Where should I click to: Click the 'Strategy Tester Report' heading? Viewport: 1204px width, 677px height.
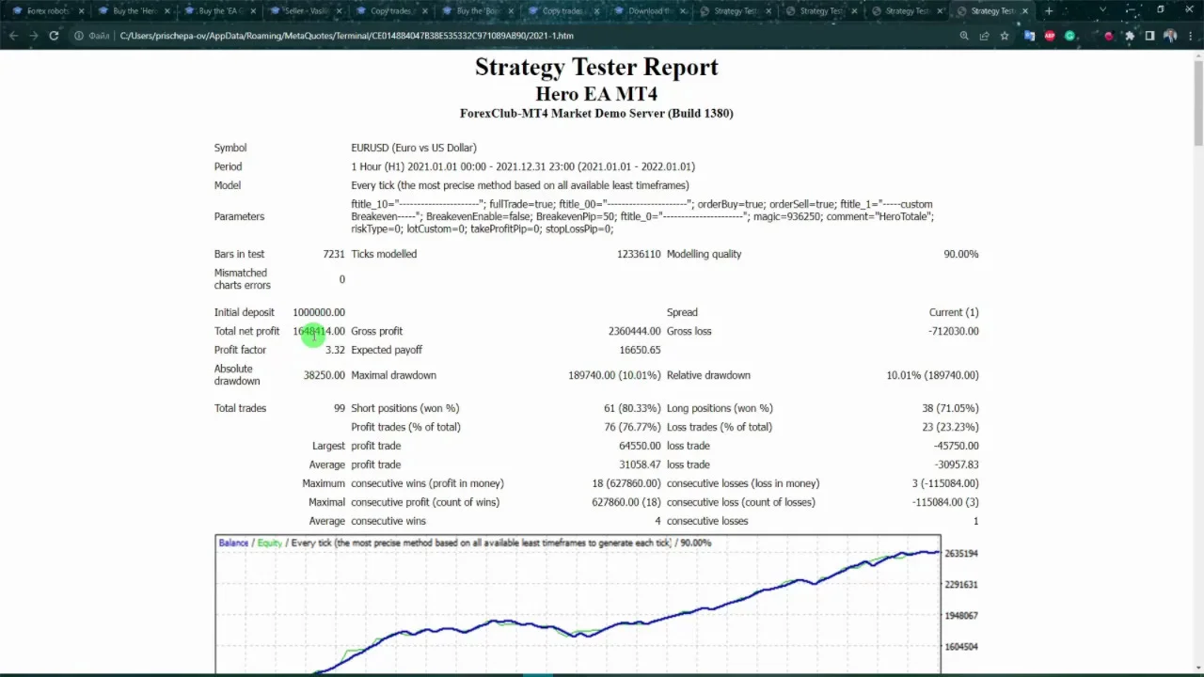[596, 67]
